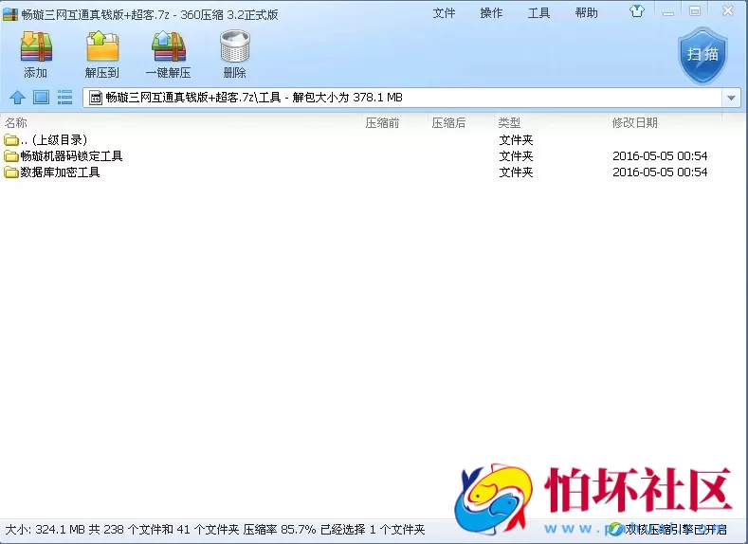Sort by the 压缩后 column header
Viewport: 748px width, 544px height.
tap(448, 123)
